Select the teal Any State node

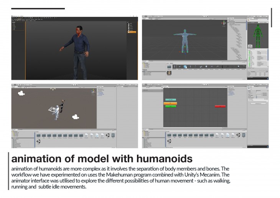click(x=170, y=100)
